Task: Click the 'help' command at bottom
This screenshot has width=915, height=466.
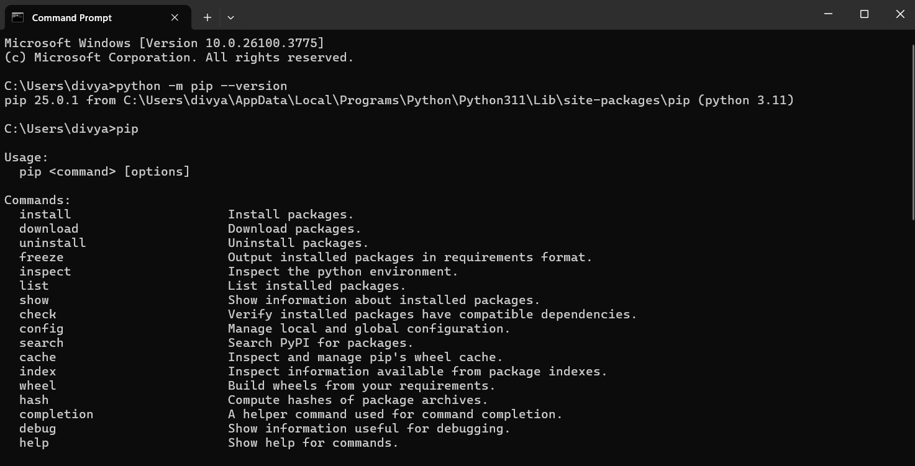Action: point(34,443)
